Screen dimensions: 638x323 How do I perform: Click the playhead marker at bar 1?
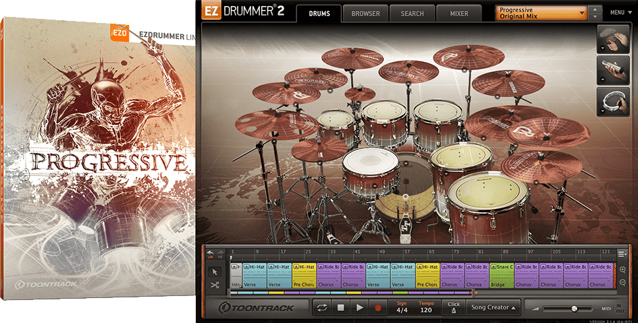[231, 258]
